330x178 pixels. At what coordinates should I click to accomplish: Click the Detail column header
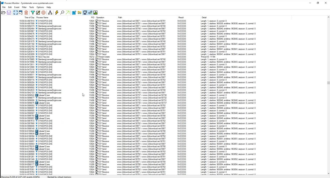(204, 17)
